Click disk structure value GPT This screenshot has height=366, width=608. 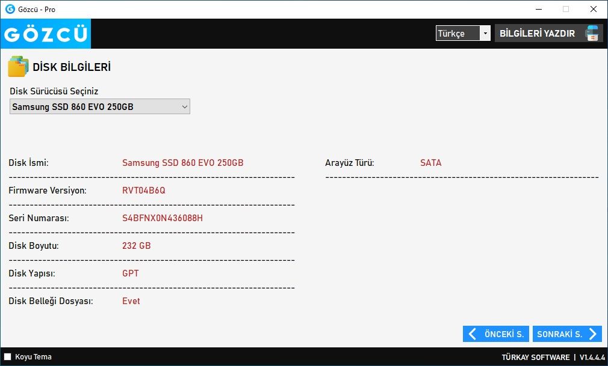click(130, 273)
